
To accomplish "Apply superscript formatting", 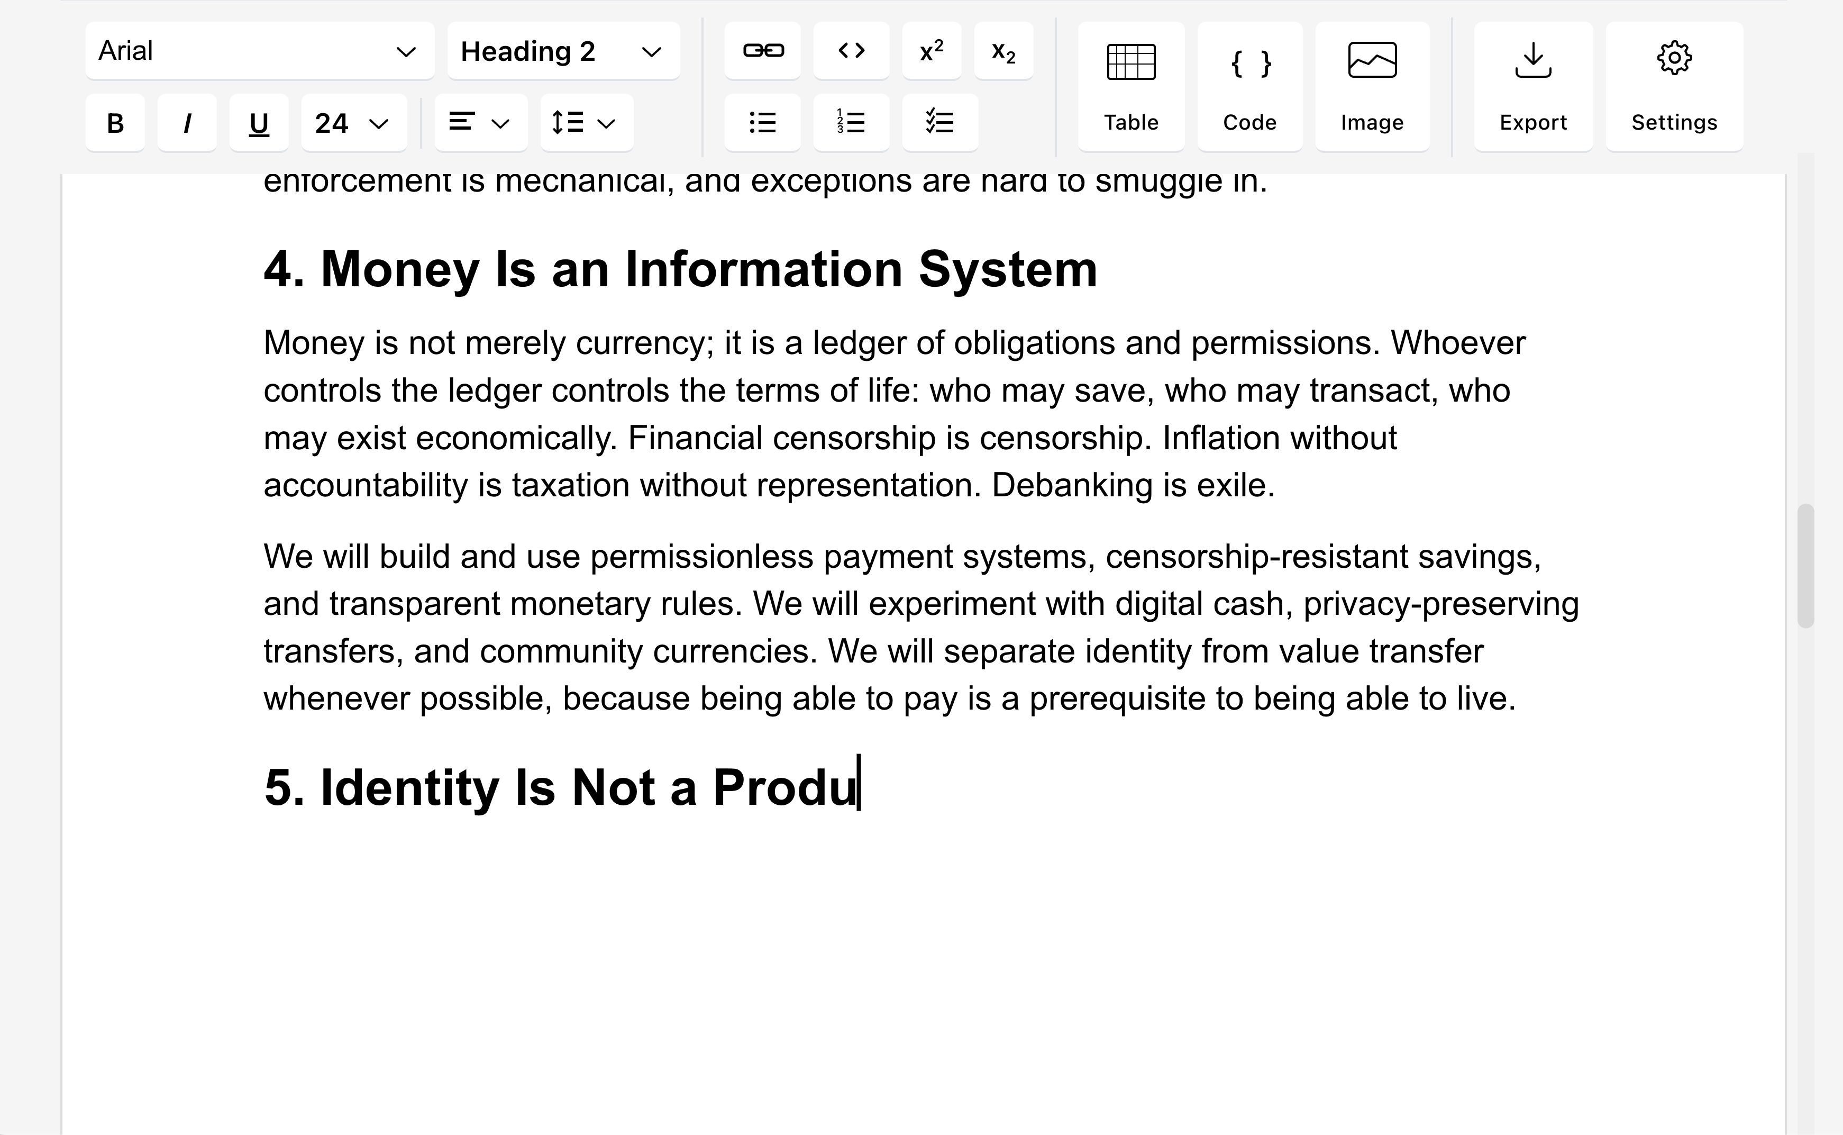I will pyautogui.click(x=931, y=50).
